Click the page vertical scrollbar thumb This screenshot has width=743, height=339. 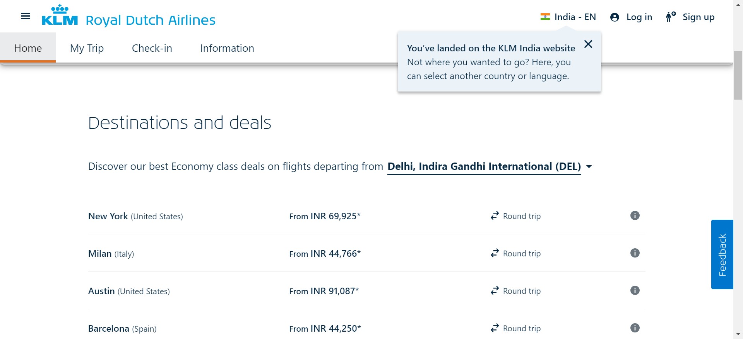click(x=738, y=75)
